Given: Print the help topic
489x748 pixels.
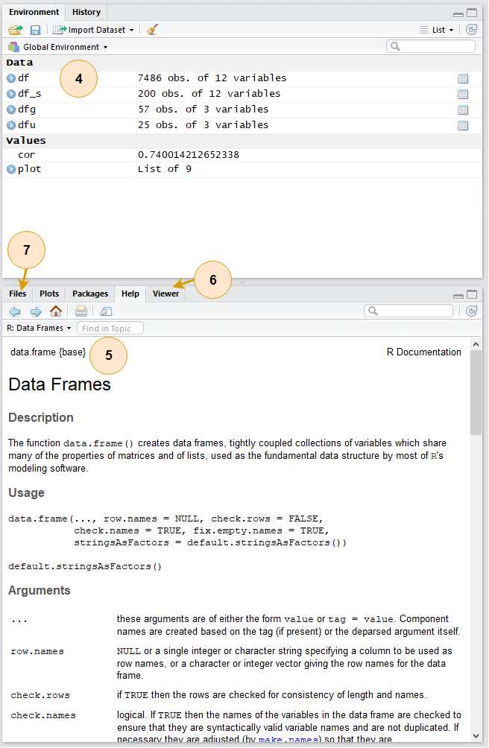Looking at the screenshot, I should (81, 311).
